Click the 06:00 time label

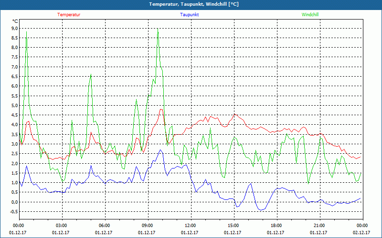coord(105,226)
